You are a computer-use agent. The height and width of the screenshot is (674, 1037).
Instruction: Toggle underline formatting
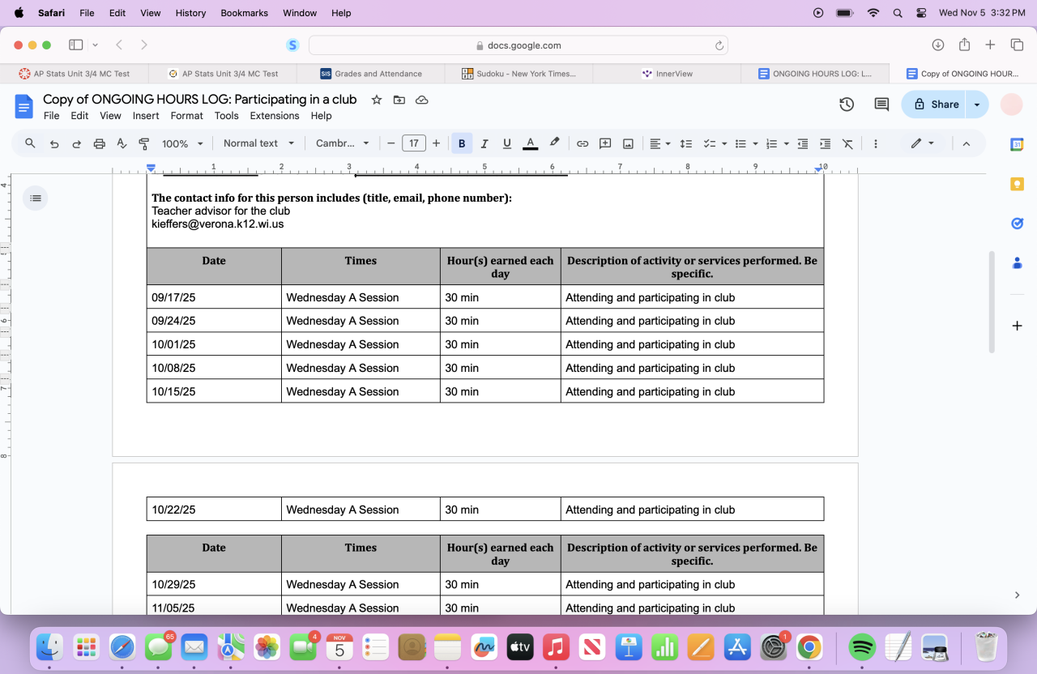pyautogui.click(x=507, y=143)
